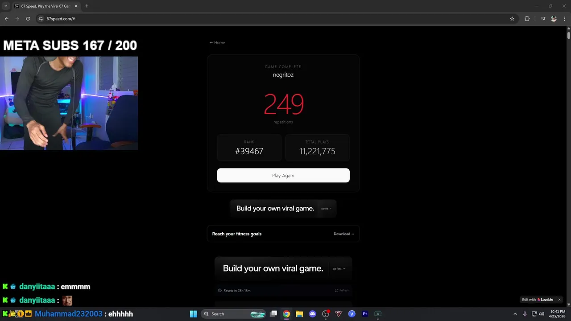Open a new browser tab
Viewport: 571px width, 321px height.
pos(87,6)
